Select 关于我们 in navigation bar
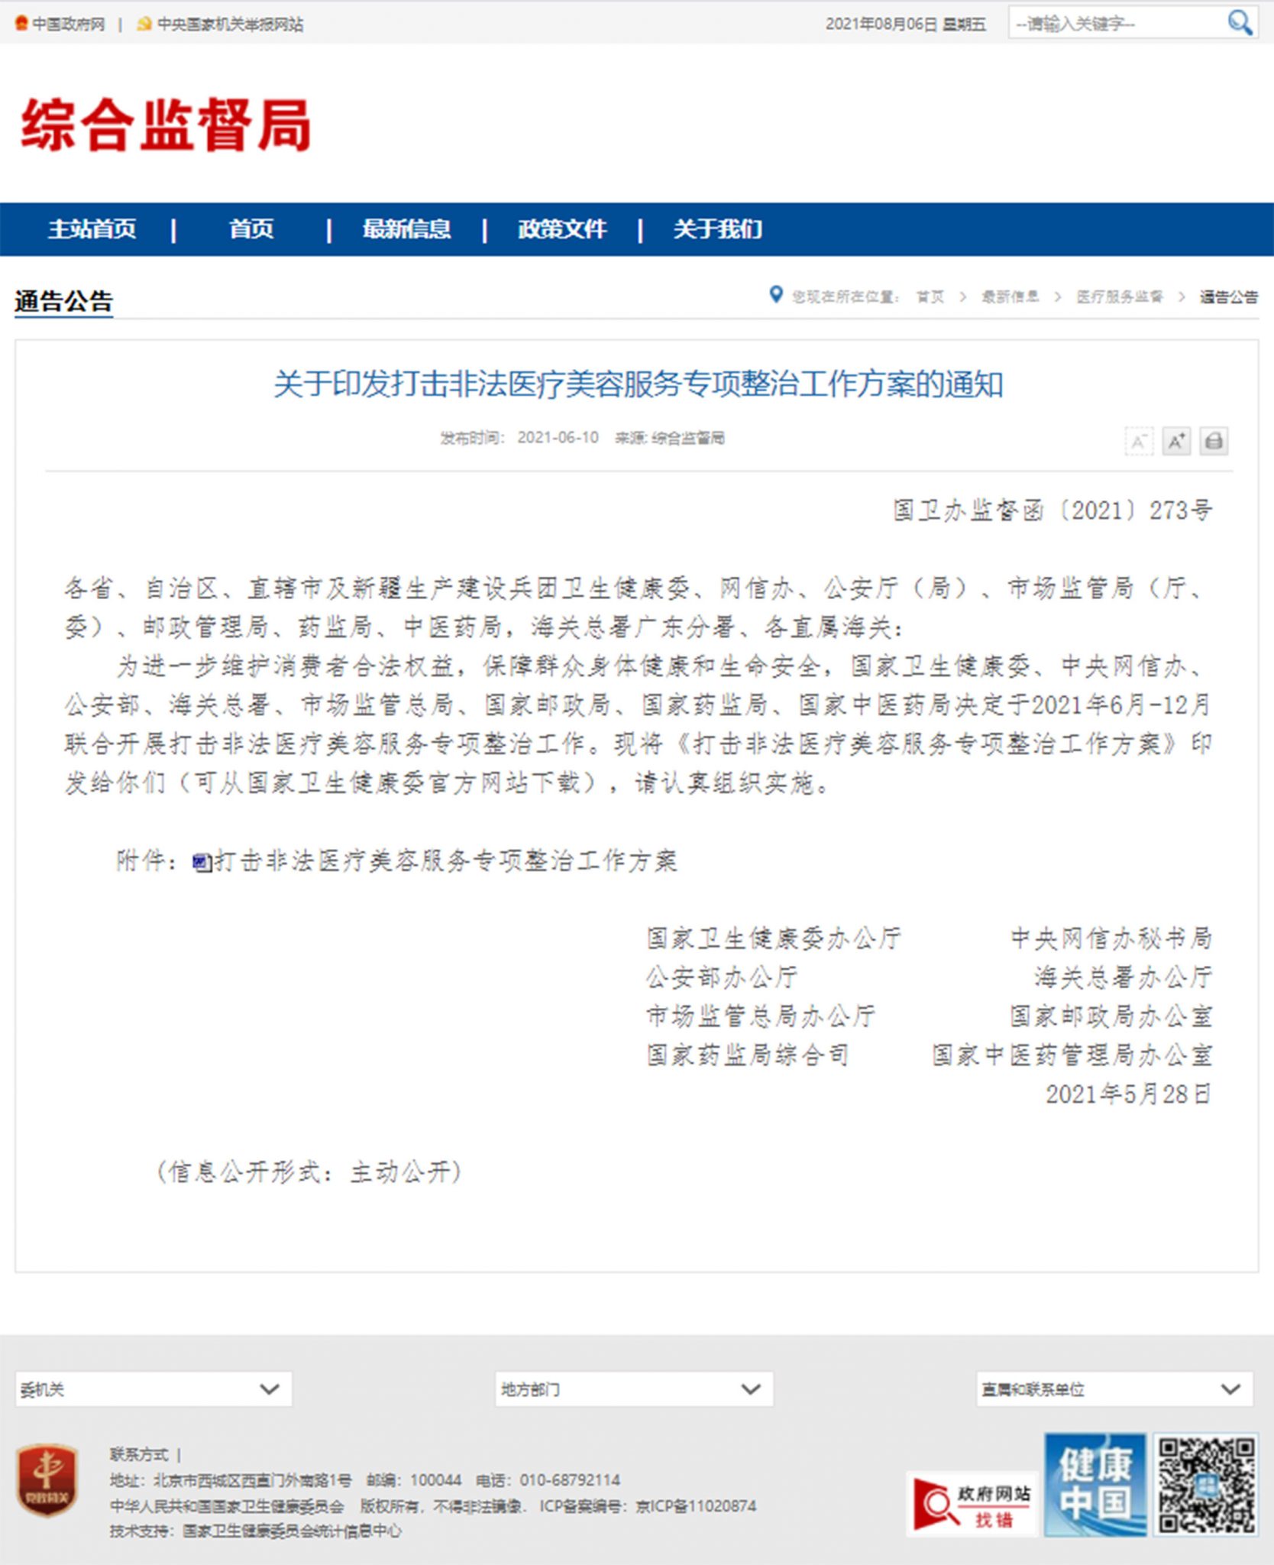This screenshot has height=1565, width=1274. [717, 228]
